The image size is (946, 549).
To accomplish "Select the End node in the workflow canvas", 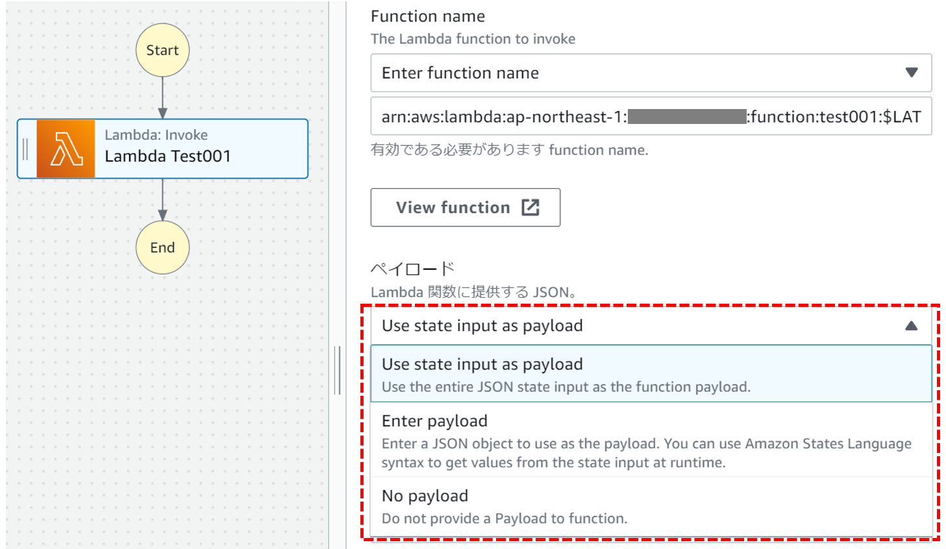I will pos(162,247).
